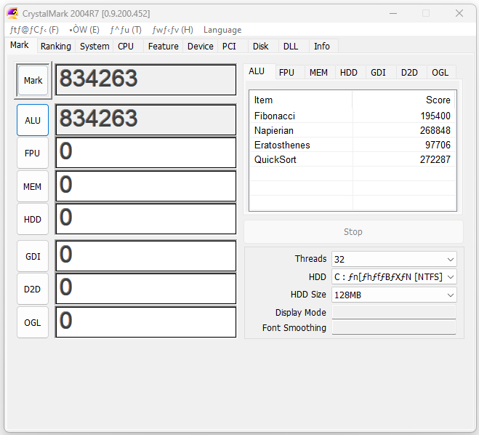Run the D2D benchmark button
Viewport: 479px width, 435px height.
pyautogui.click(x=33, y=289)
